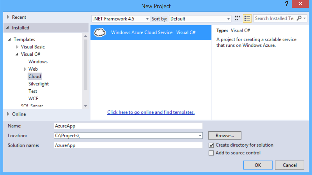
Task: Switch to medium icons list view
Action: click(x=247, y=19)
